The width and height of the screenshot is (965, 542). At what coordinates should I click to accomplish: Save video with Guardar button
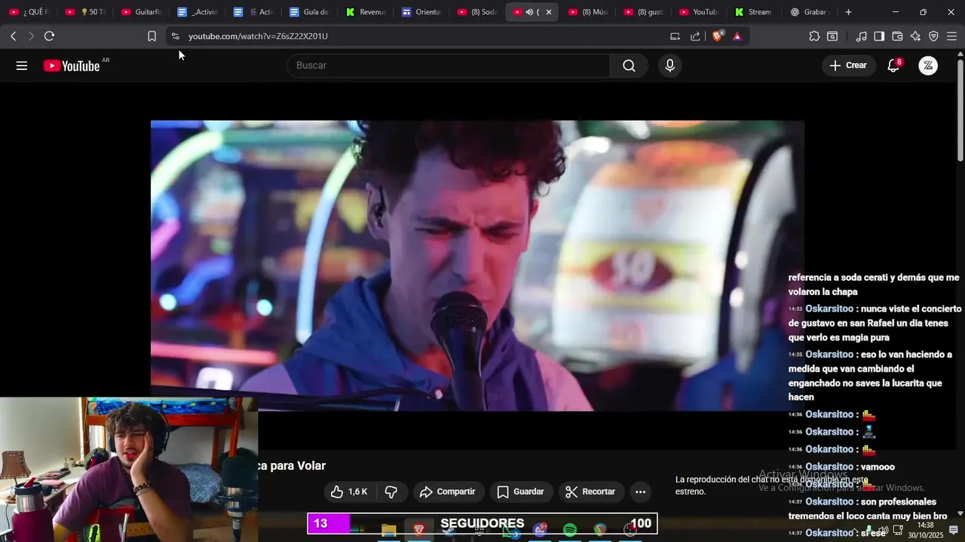521,492
